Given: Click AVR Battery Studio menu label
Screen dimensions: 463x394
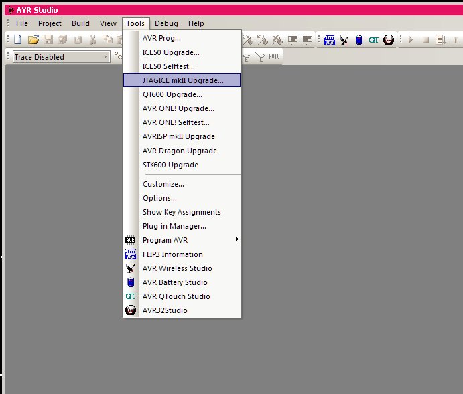Looking at the screenshot, I should (x=175, y=282).
